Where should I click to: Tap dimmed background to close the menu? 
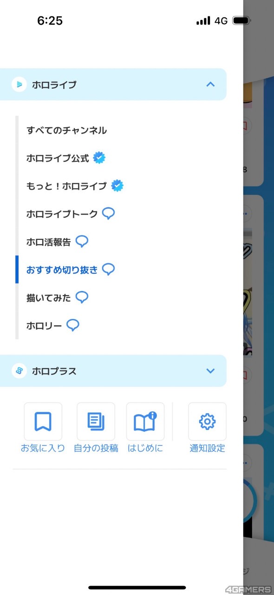click(x=259, y=297)
